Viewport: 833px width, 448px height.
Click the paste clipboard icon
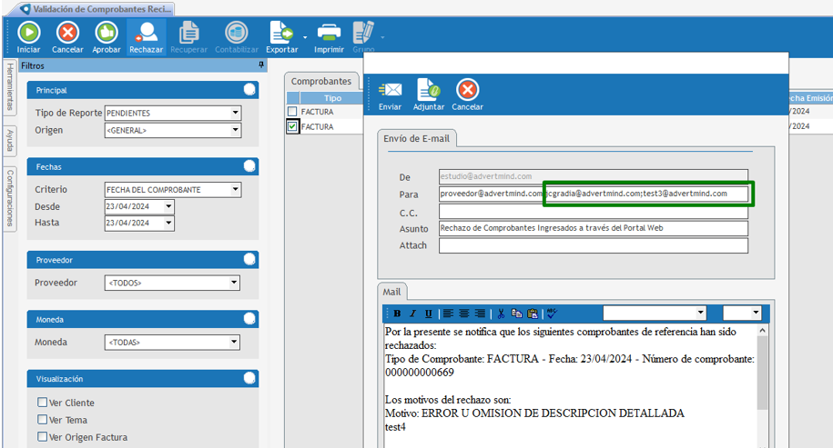tap(533, 314)
